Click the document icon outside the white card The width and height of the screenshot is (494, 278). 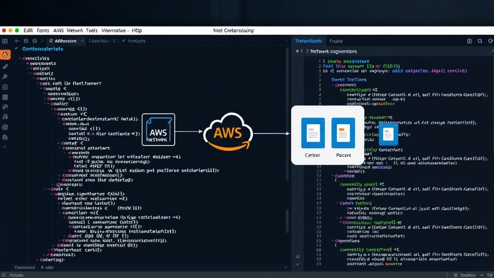tap(388, 134)
